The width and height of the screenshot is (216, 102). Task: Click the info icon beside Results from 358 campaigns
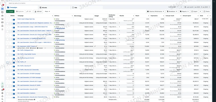(x=34, y=99)
